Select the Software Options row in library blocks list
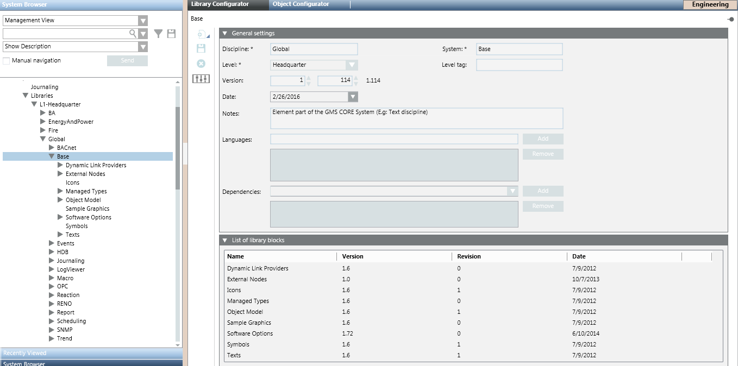 click(250, 333)
